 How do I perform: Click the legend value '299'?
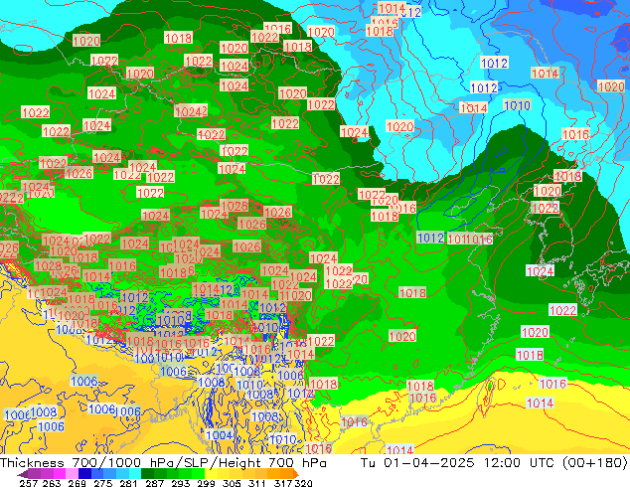click(x=206, y=483)
